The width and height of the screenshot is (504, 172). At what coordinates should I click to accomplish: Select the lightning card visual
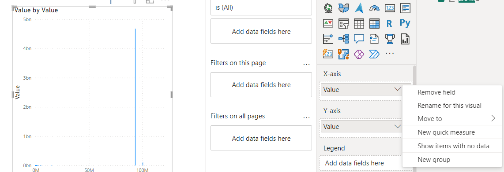[328, 54]
